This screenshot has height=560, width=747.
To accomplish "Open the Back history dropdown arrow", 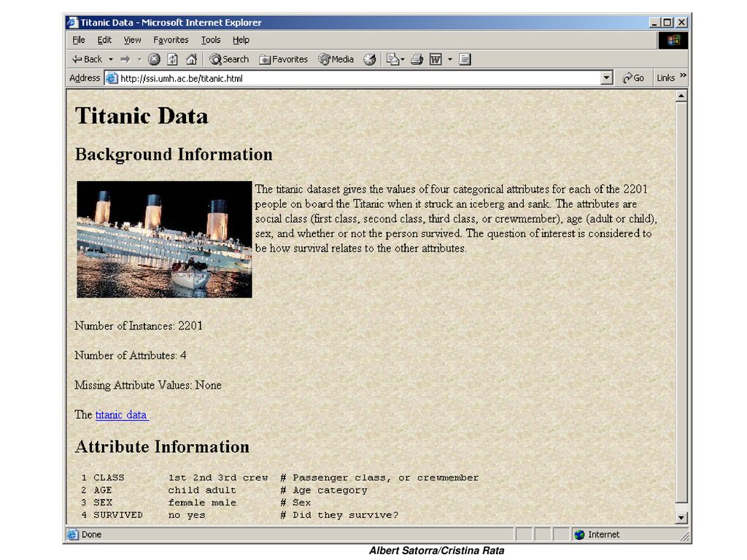I will pyautogui.click(x=111, y=60).
